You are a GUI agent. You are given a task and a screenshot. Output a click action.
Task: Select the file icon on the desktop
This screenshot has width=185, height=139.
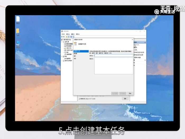click(x=18, y=20)
